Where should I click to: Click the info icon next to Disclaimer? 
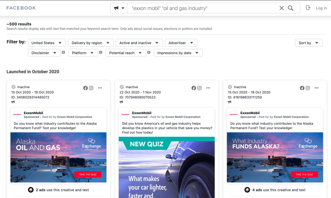point(63,52)
